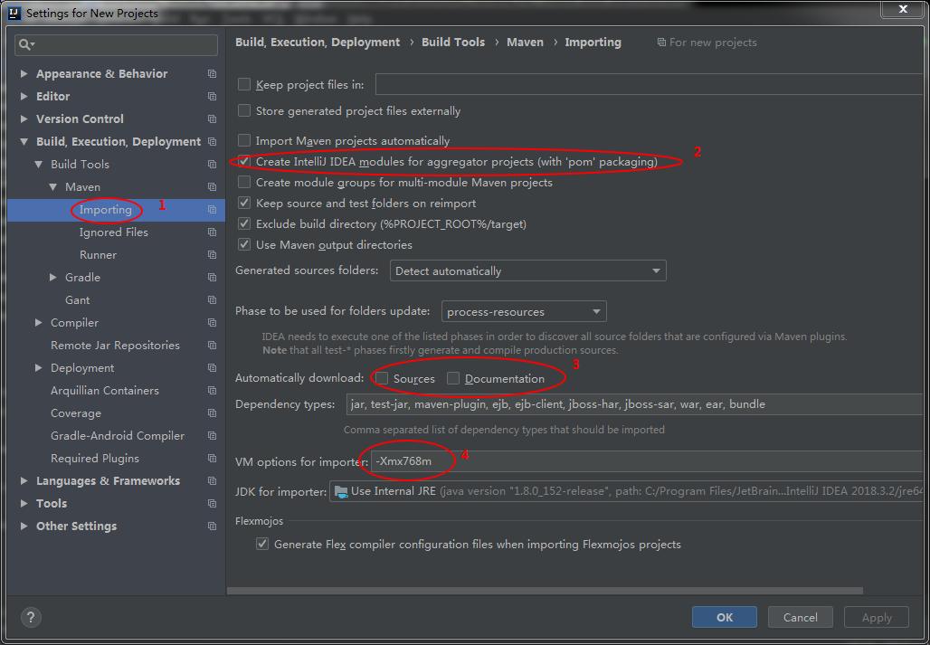
Task: Click icon beside Other Settings row
Action: click(x=212, y=526)
